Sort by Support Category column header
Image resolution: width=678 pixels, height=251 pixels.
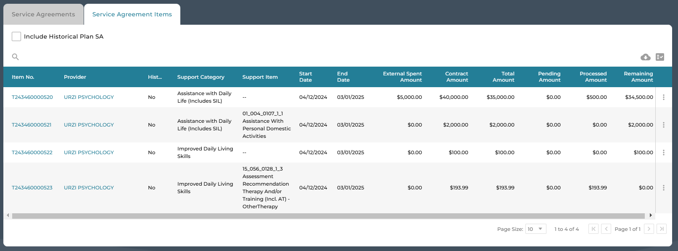pyautogui.click(x=201, y=77)
